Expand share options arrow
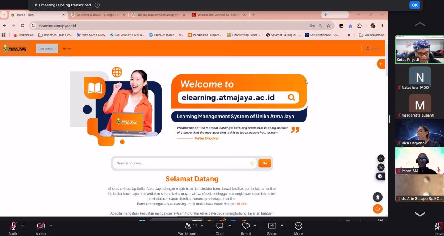The image size is (444, 236). click(282, 226)
